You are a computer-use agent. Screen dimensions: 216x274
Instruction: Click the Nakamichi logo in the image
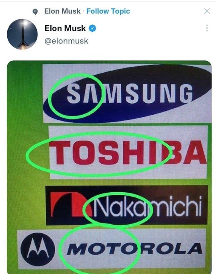tap(127, 205)
